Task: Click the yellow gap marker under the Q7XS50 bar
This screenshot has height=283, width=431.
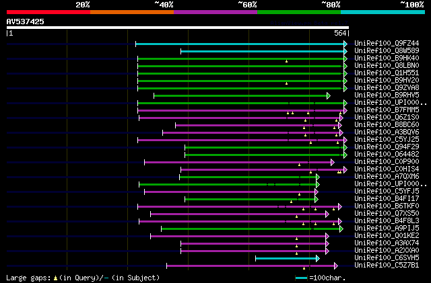Action: point(296,216)
